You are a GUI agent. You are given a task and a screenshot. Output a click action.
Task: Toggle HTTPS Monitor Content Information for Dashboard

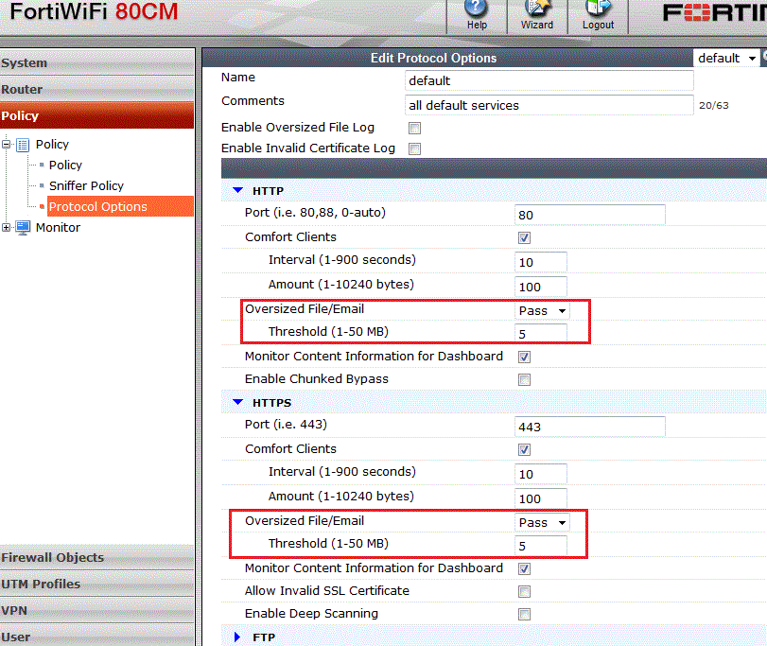524,568
